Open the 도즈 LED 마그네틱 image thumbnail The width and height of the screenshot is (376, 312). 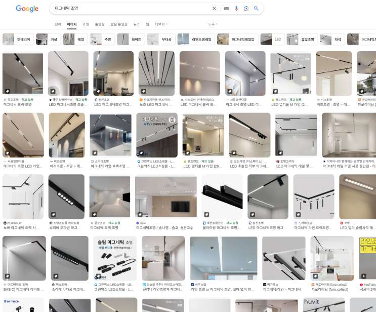pyautogui.click(x=156, y=73)
